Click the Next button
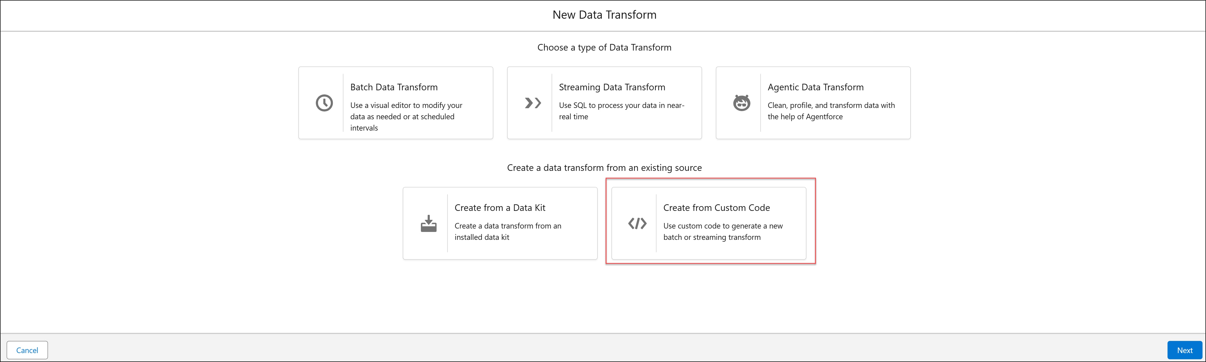 coord(1184,350)
